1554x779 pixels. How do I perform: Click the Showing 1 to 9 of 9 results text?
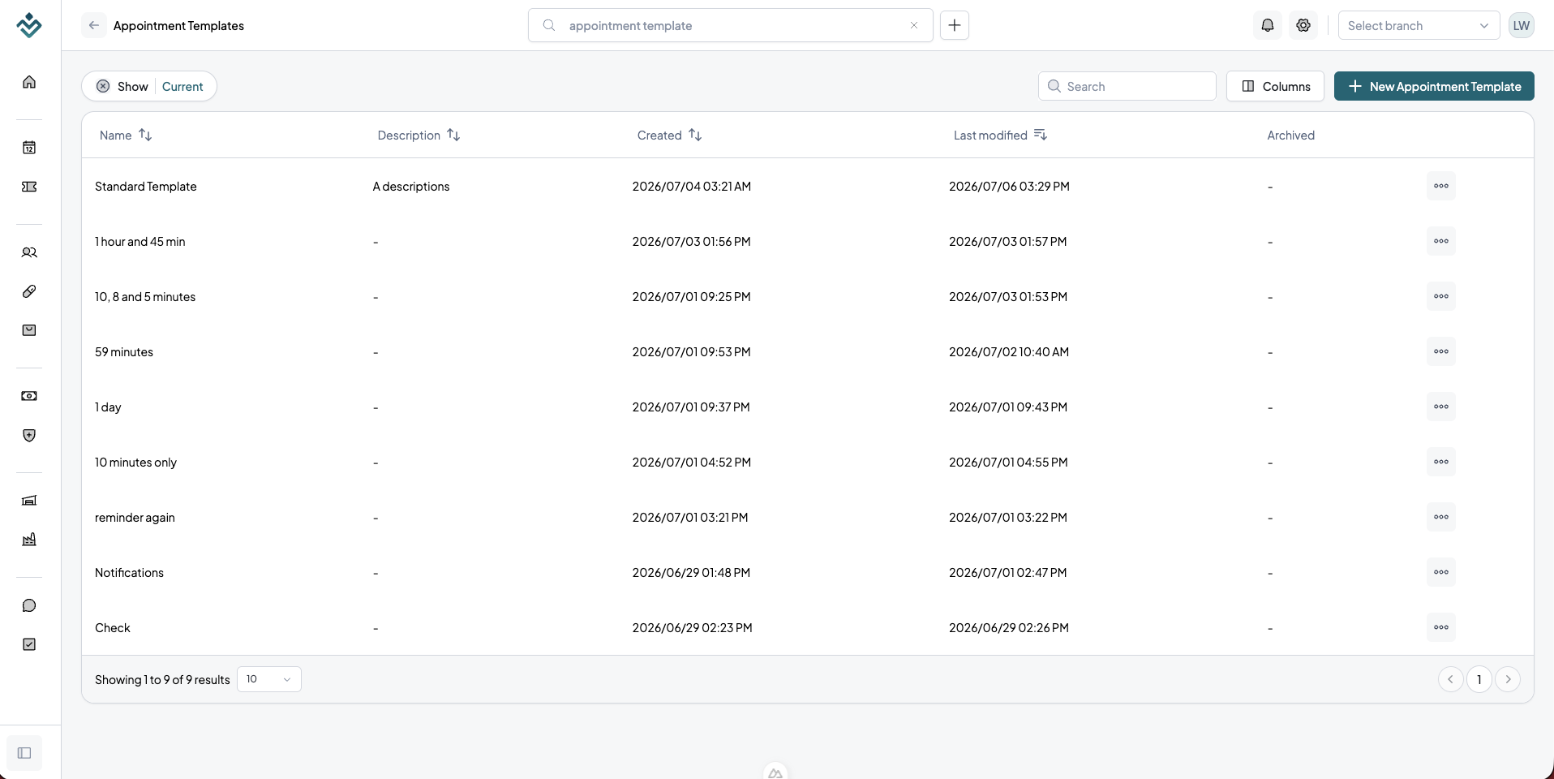coord(162,680)
